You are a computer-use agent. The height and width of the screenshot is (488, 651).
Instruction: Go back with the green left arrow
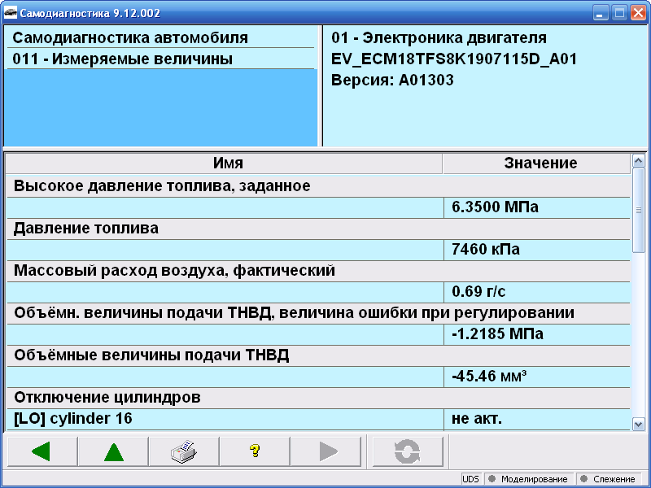click(x=42, y=451)
